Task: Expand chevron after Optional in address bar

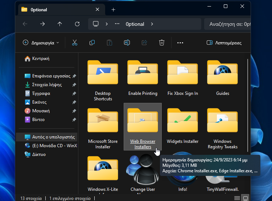Action: (152, 24)
